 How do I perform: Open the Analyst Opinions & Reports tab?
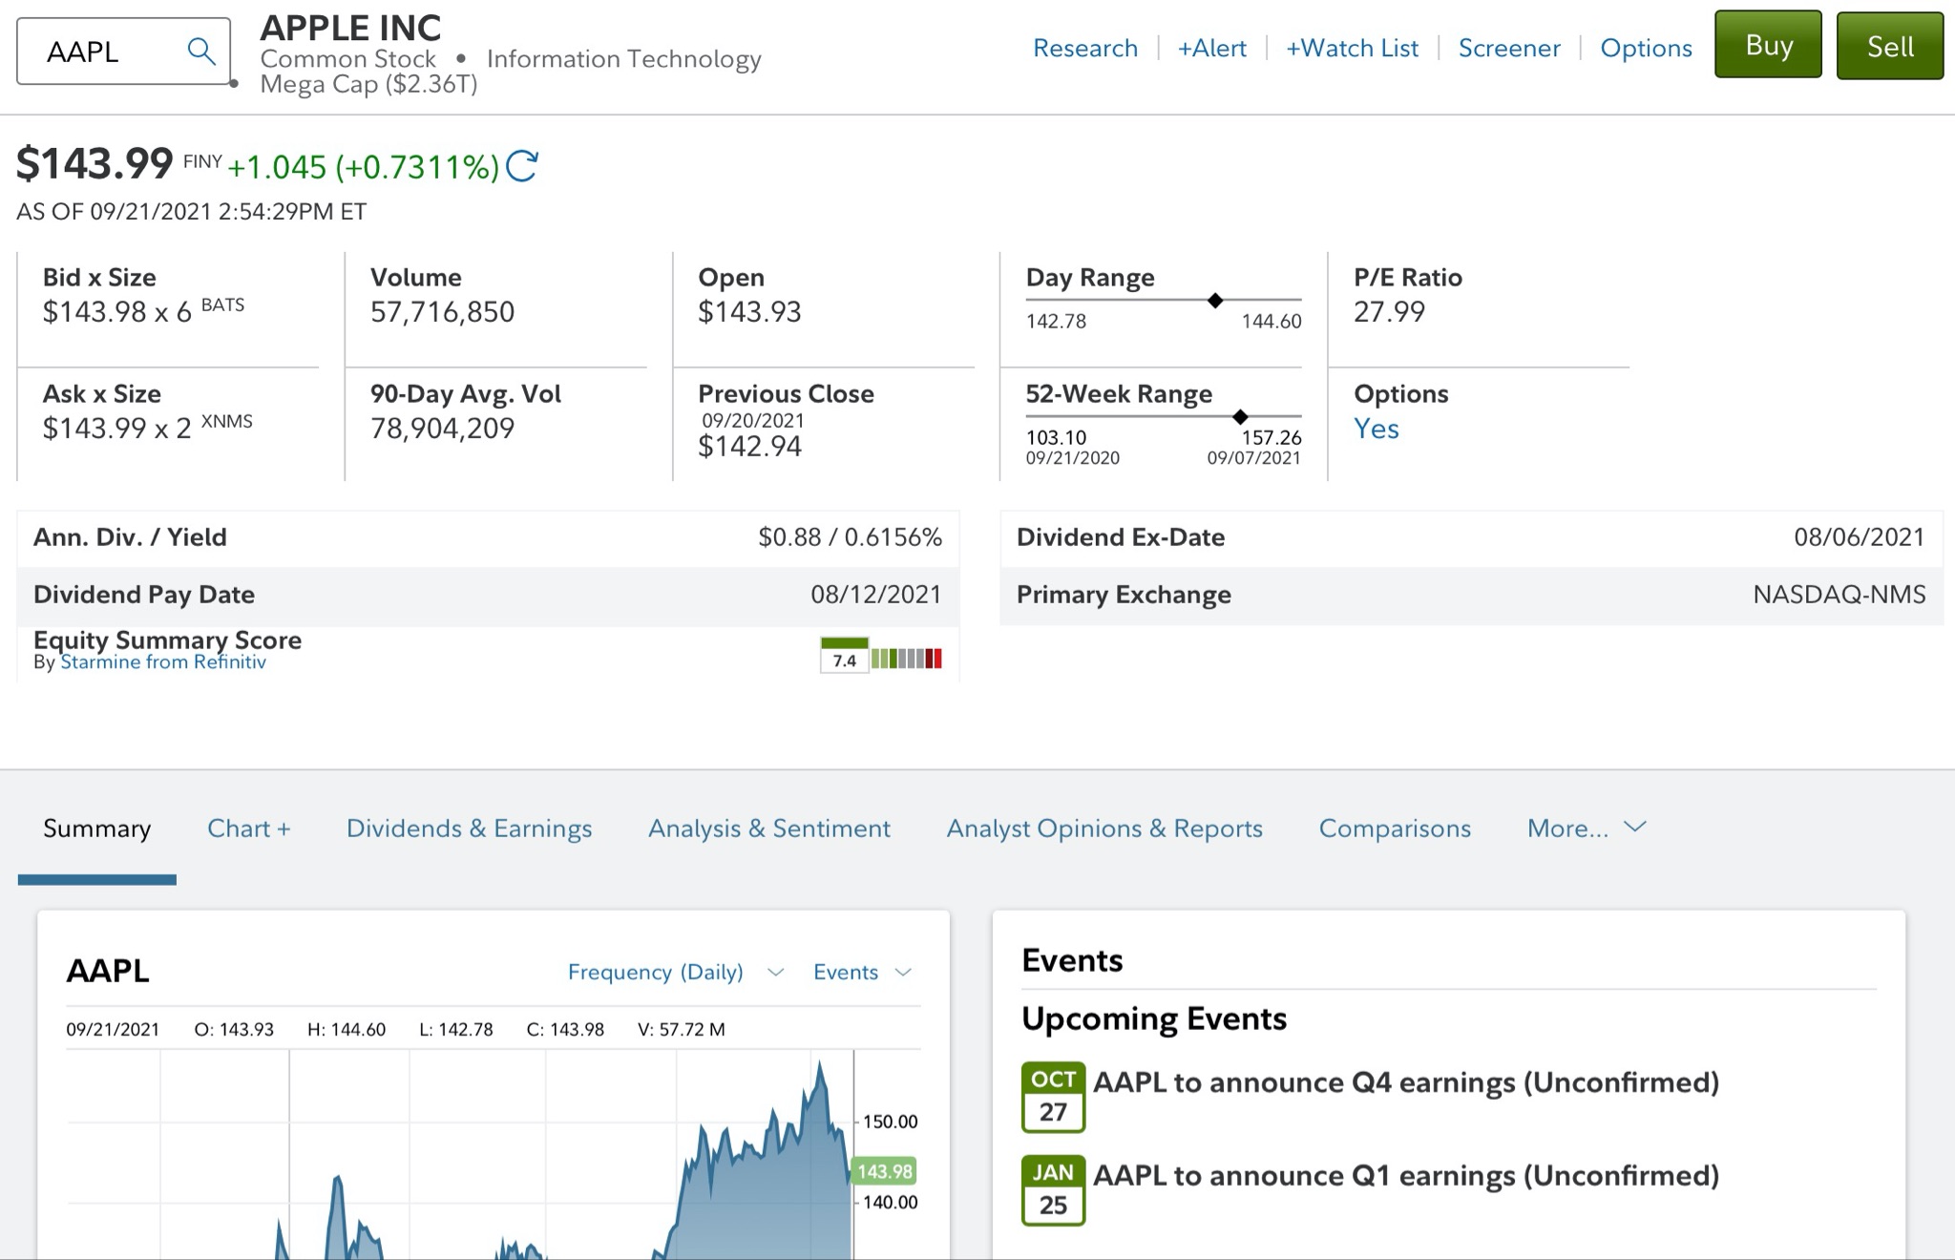(x=1104, y=828)
